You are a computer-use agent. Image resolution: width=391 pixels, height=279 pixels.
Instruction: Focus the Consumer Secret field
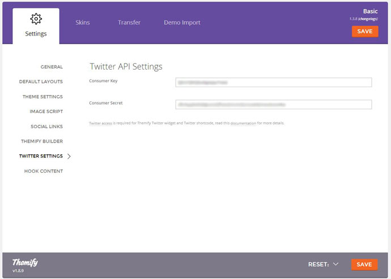[x=274, y=104]
